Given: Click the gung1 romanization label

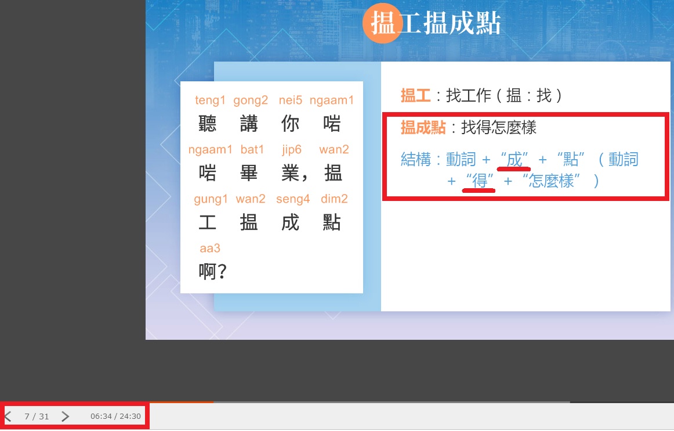Looking at the screenshot, I should (x=211, y=199).
